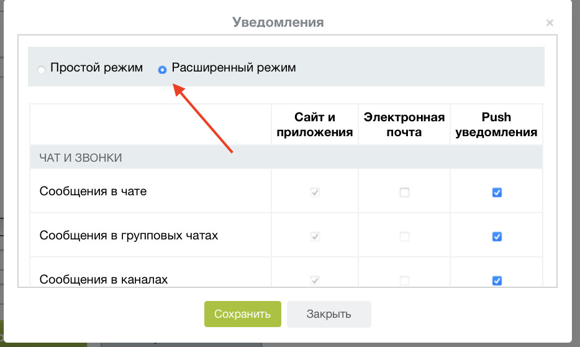The image size is (580, 347).
Task: Close the dialog with the X icon
Action: [x=550, y=23]
